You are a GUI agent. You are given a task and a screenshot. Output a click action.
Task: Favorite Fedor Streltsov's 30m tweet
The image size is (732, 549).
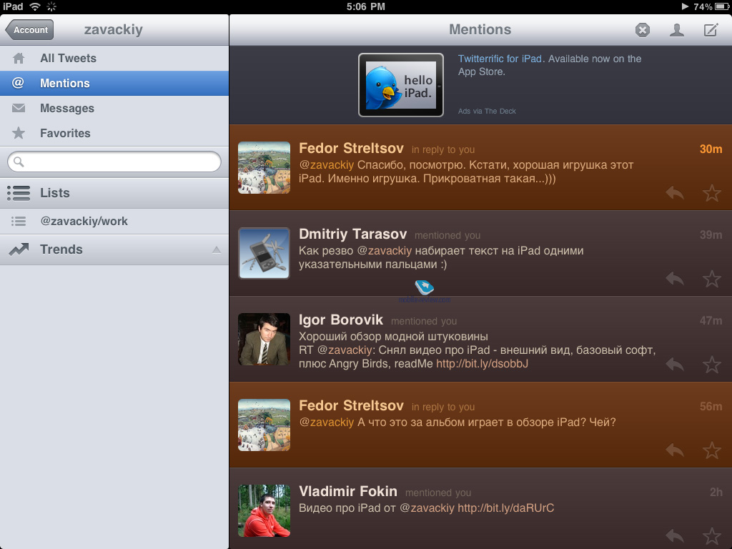pos(712,193)
